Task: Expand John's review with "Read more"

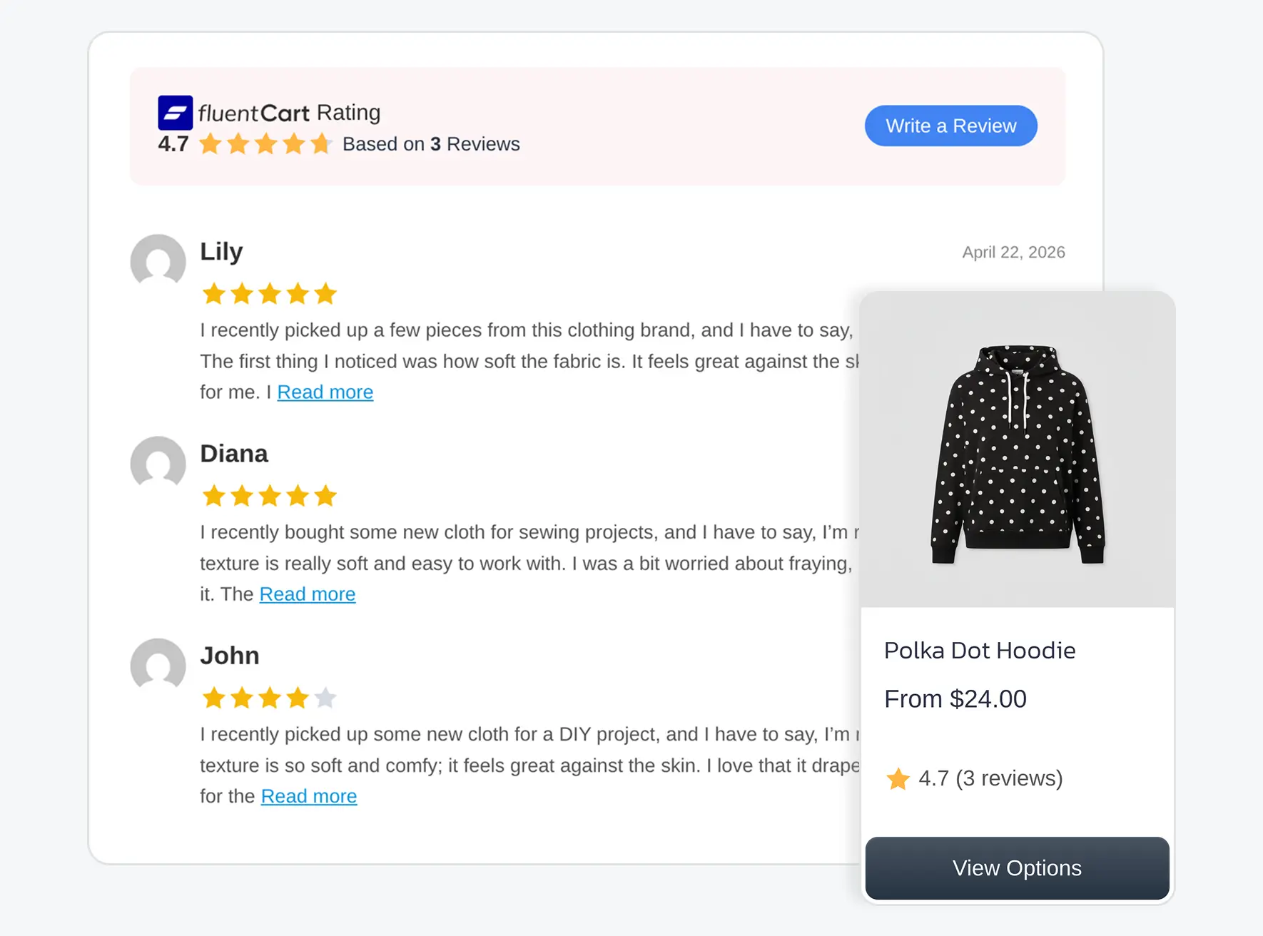Action: coord(308,796)
